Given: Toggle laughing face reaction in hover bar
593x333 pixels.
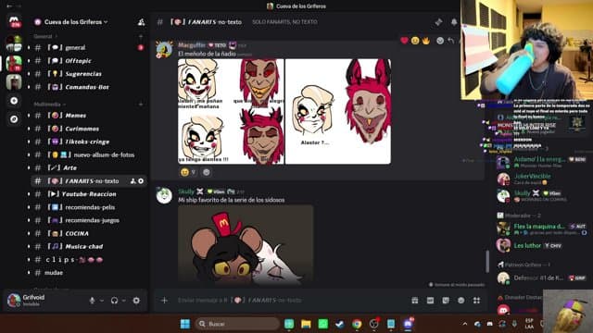Looking at the screenshot, I should [415, 41].
